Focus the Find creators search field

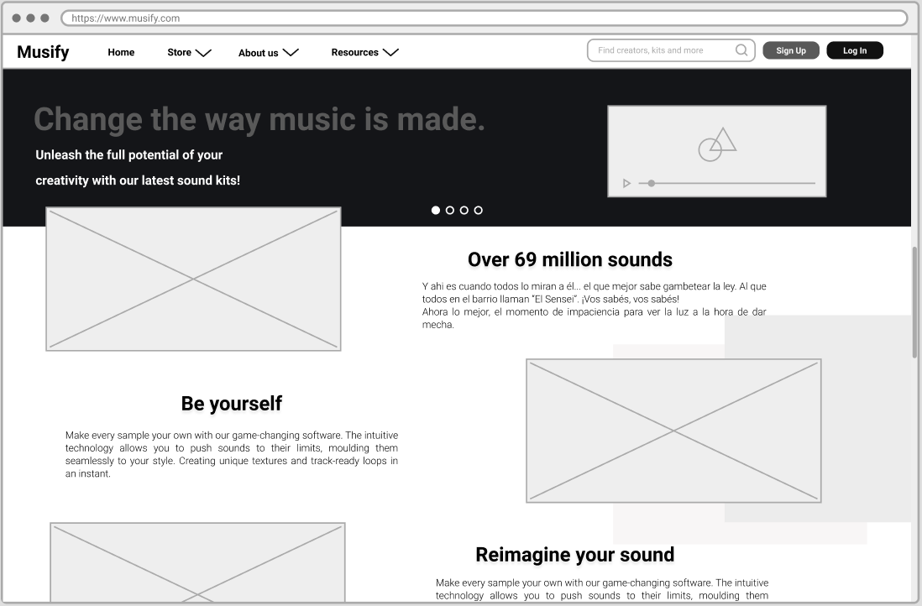(x=671, y=50)
